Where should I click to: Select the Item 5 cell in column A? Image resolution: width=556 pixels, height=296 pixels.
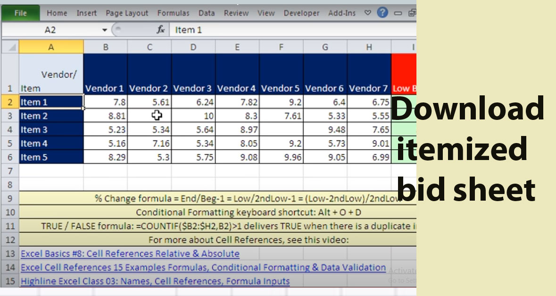click(50, 157)
